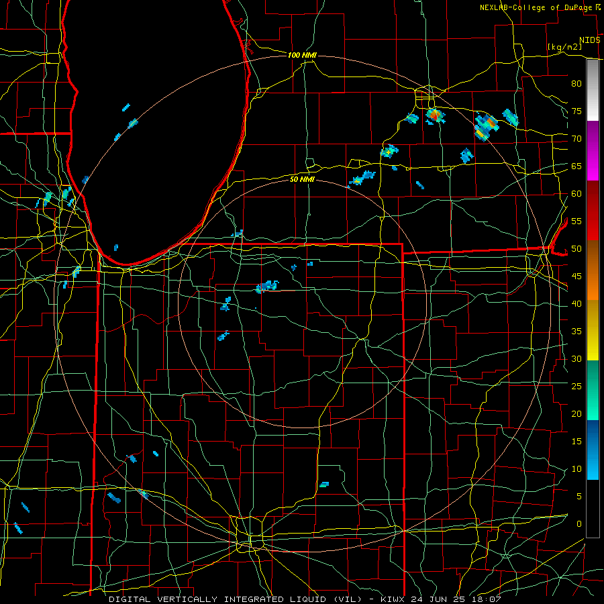
Task: Select the blue segment of the VIL scale
Action: pyautogui.click(x=593, y=450)
